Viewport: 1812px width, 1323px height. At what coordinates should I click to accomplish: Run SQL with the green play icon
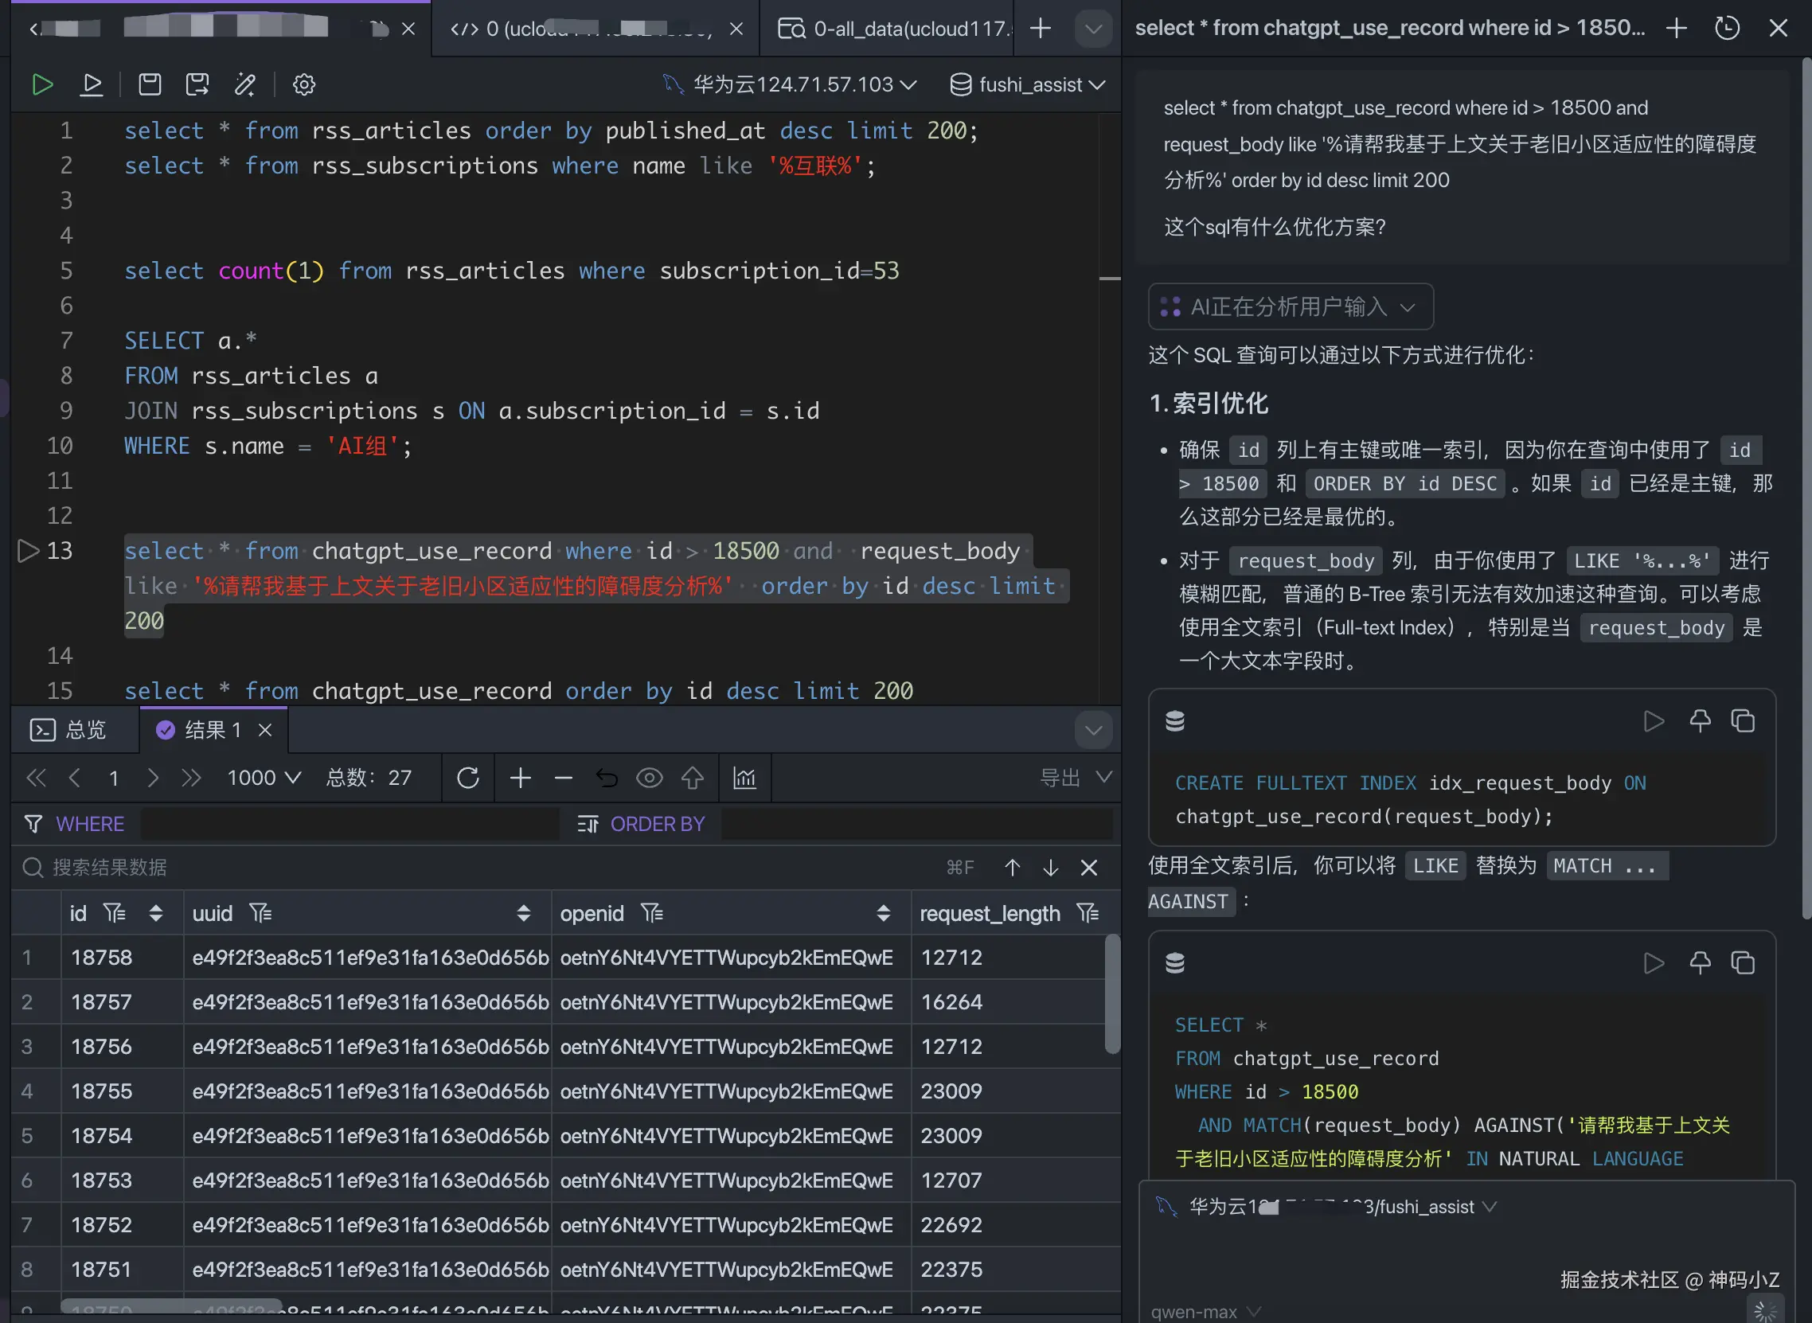[41, 84]
